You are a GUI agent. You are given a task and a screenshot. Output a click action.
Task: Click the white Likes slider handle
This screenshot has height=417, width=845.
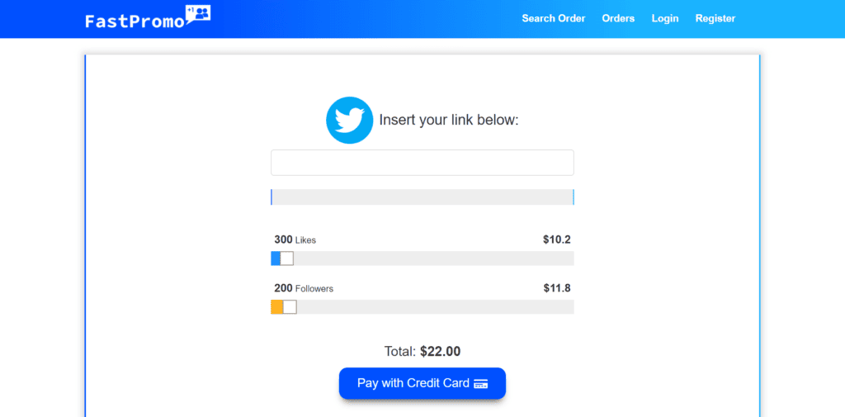[x=286, y=258]
